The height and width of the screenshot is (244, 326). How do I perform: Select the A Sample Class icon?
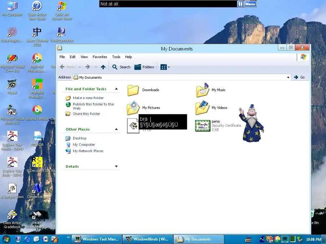[x=12, y=191]
